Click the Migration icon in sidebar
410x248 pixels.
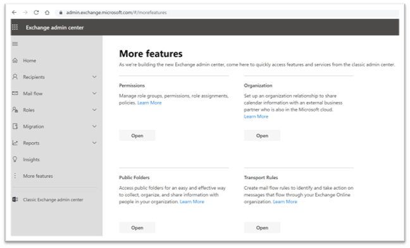click(15, 127)
